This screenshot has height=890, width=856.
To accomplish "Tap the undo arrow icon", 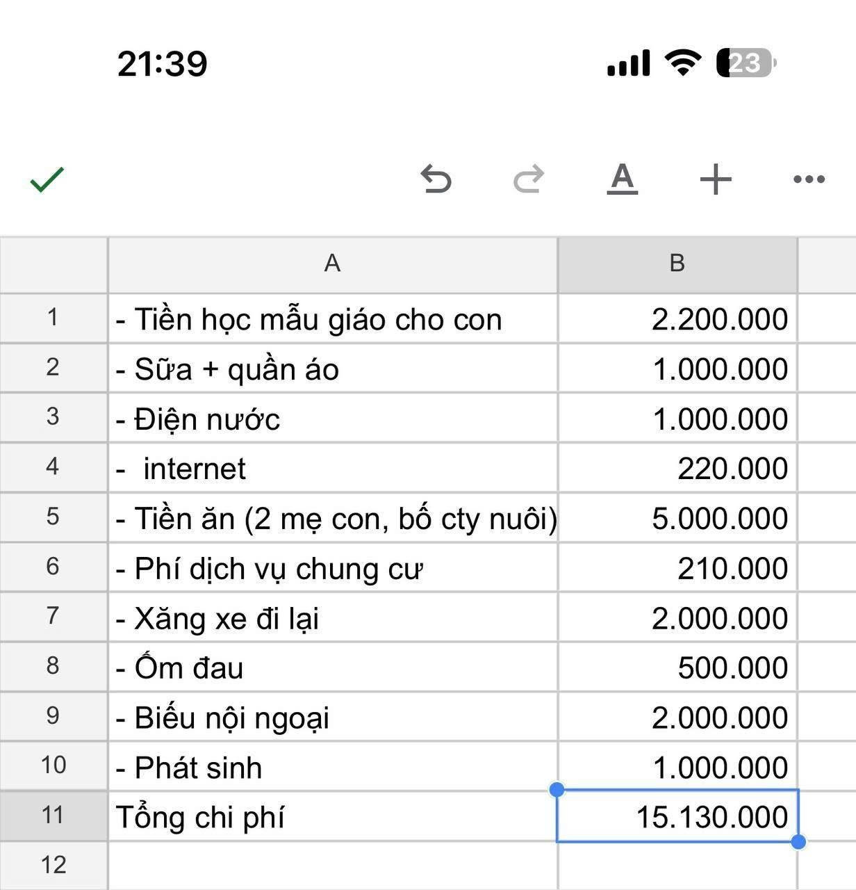I will point(436,180).
